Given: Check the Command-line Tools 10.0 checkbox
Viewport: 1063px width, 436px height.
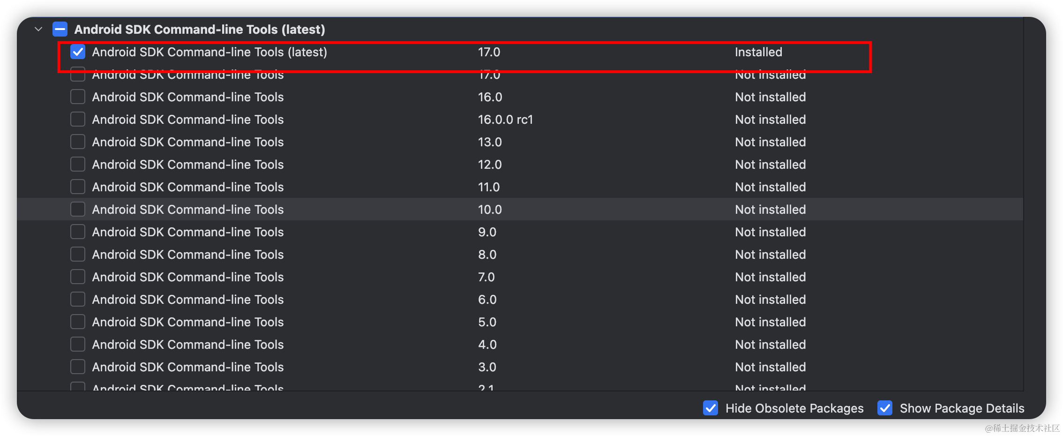Looking at the screenshot, I should pos(78,210).
